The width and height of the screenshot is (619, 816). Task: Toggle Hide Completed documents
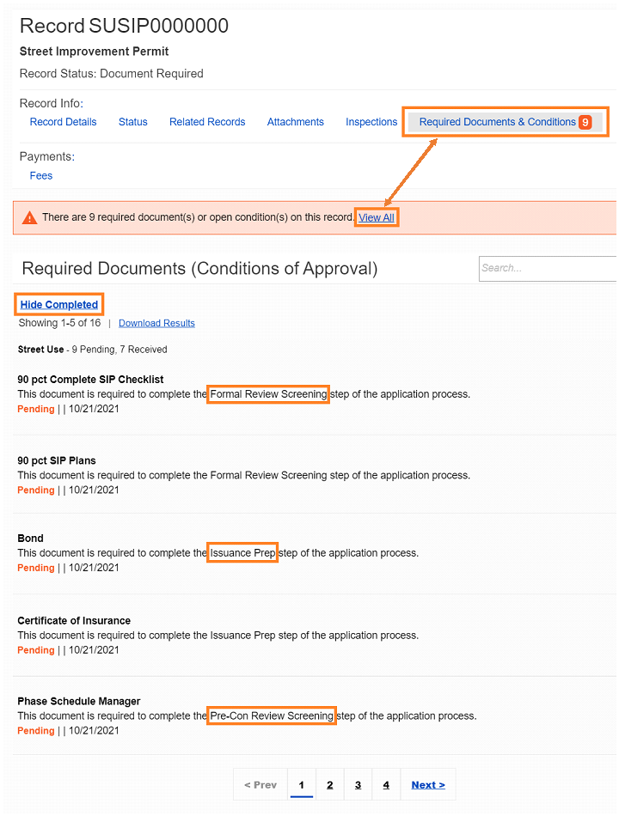[x=58, y=304]
